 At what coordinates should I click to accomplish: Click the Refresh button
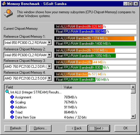(x=16, y=128)
